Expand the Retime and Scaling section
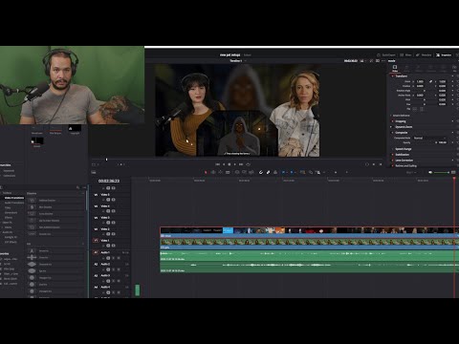459x344 pixels. [x=405, y=166]
